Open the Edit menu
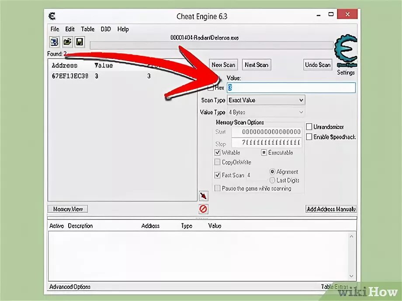Image resolution: width=402 pixels, height=301 pixels. [70, 29]
